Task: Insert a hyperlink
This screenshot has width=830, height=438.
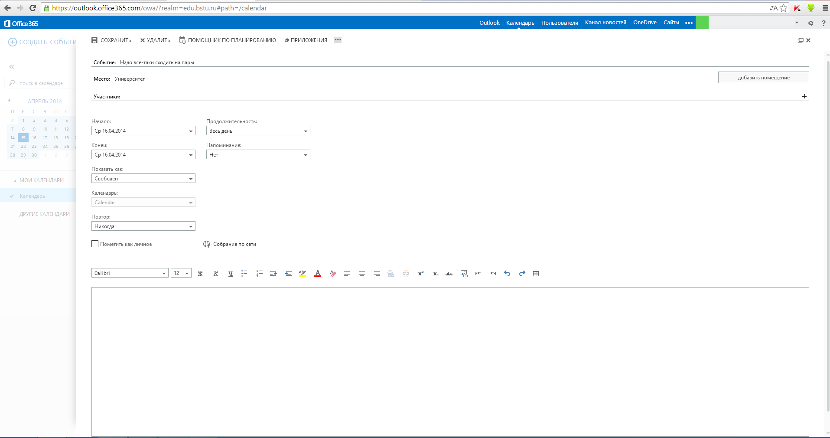Action: pos(391,274)
